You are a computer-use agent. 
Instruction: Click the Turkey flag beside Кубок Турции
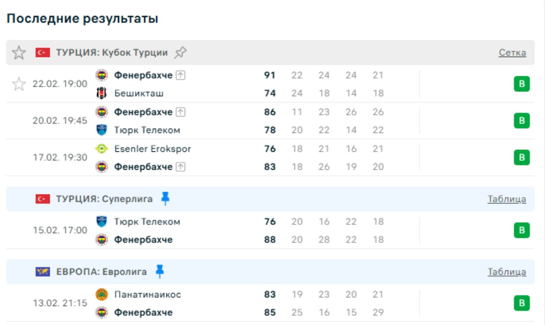[x=43, y=53]
